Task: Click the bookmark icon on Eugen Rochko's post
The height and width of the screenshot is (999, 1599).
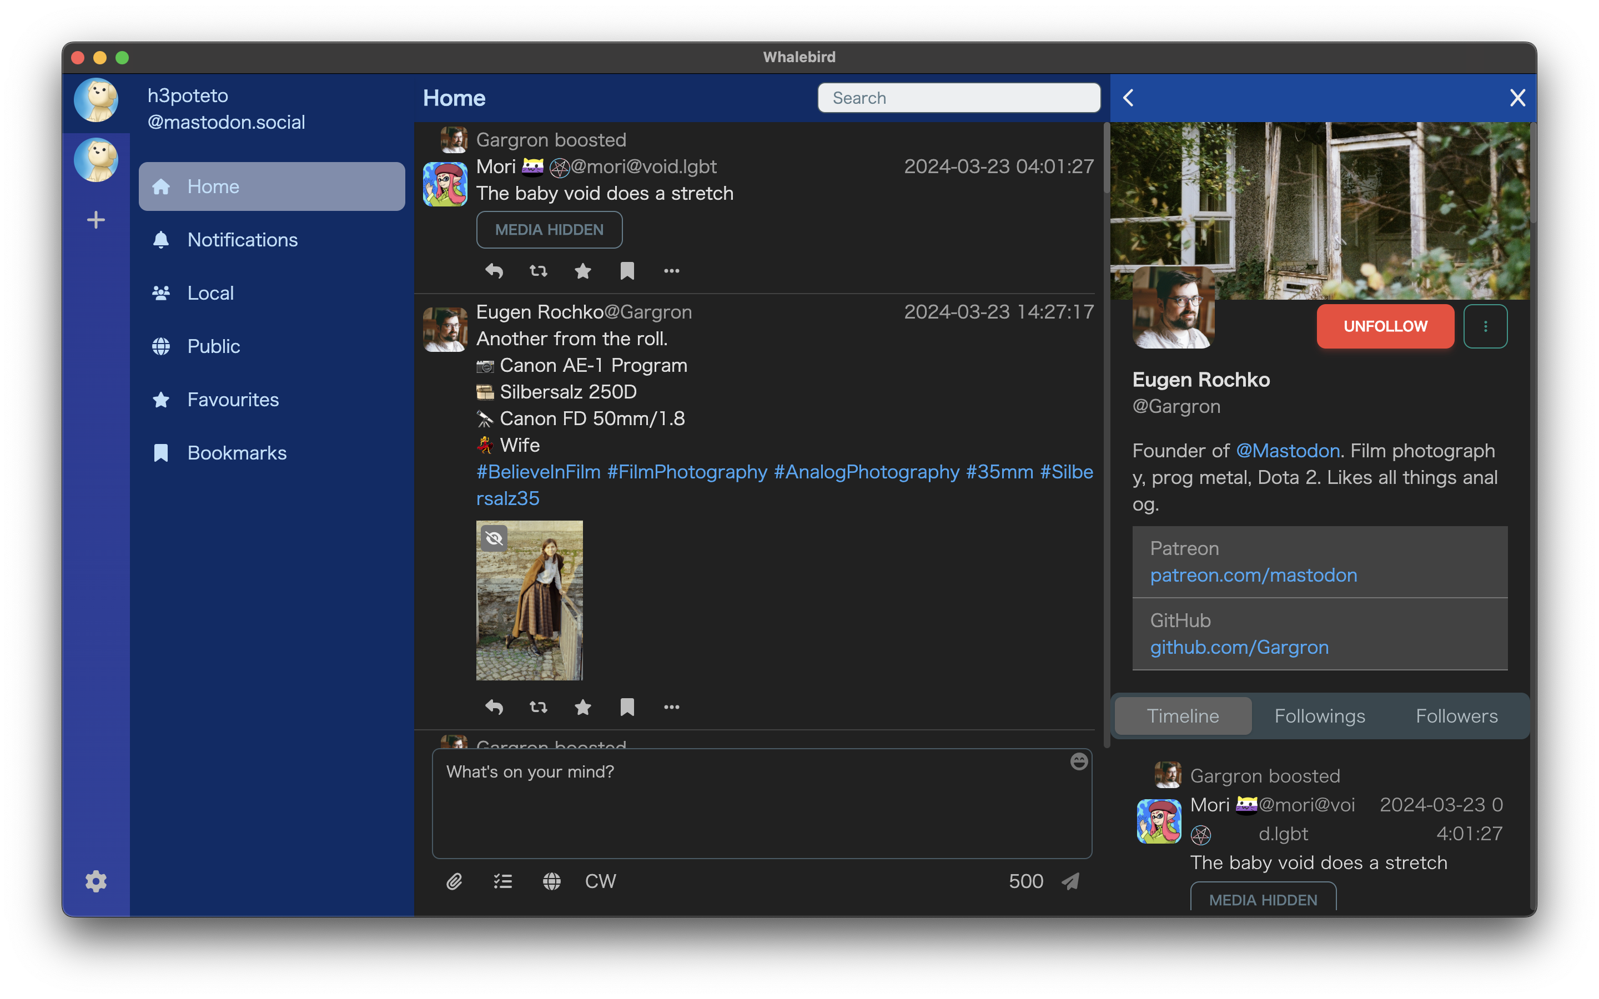Action: point(625,705)
